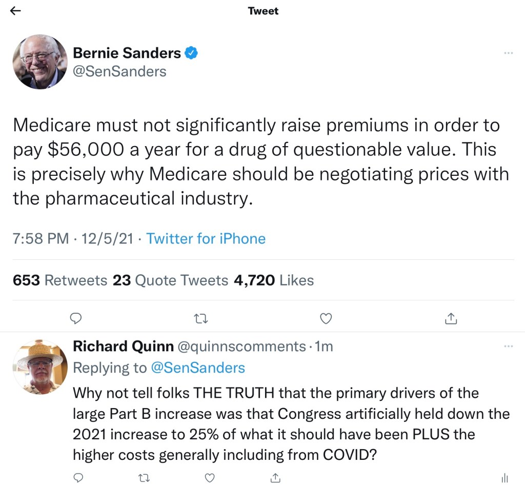Share Bernie Sanders' tweet
This screenshot has width=525, height=487.
(450, 319)
